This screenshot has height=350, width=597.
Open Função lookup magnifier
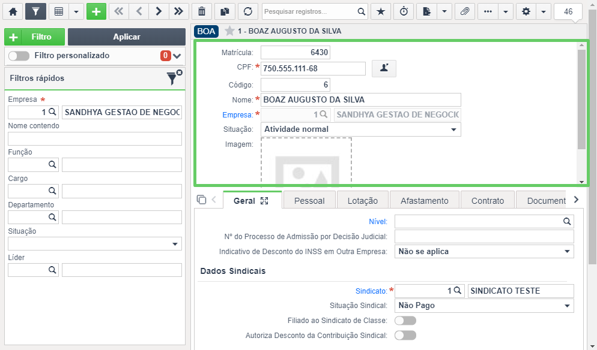pyautogui.click(x=52, y=165)
